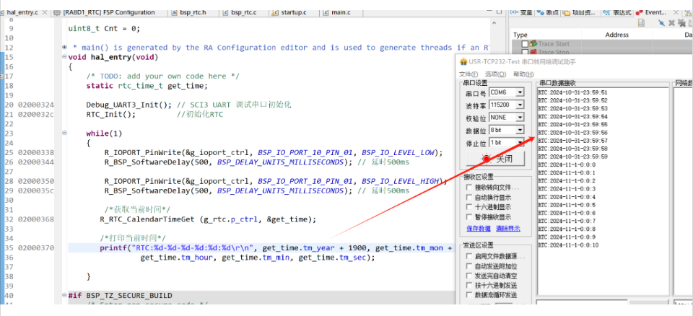This screenshot has height=316, width=693.
Task: Toggle the 接收转向文件 checkbox
Action: [469, 188]
